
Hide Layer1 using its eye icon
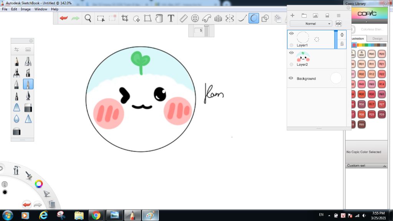(291, 33)
